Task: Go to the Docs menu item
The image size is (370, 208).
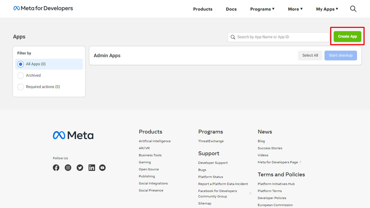Action: [x=231, y=9]
